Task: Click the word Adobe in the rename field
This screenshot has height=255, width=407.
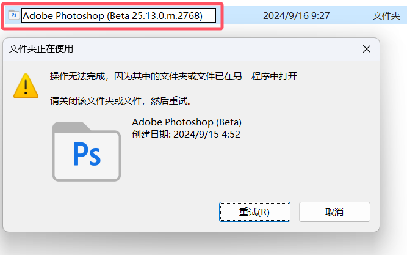Action: point(38,16)
